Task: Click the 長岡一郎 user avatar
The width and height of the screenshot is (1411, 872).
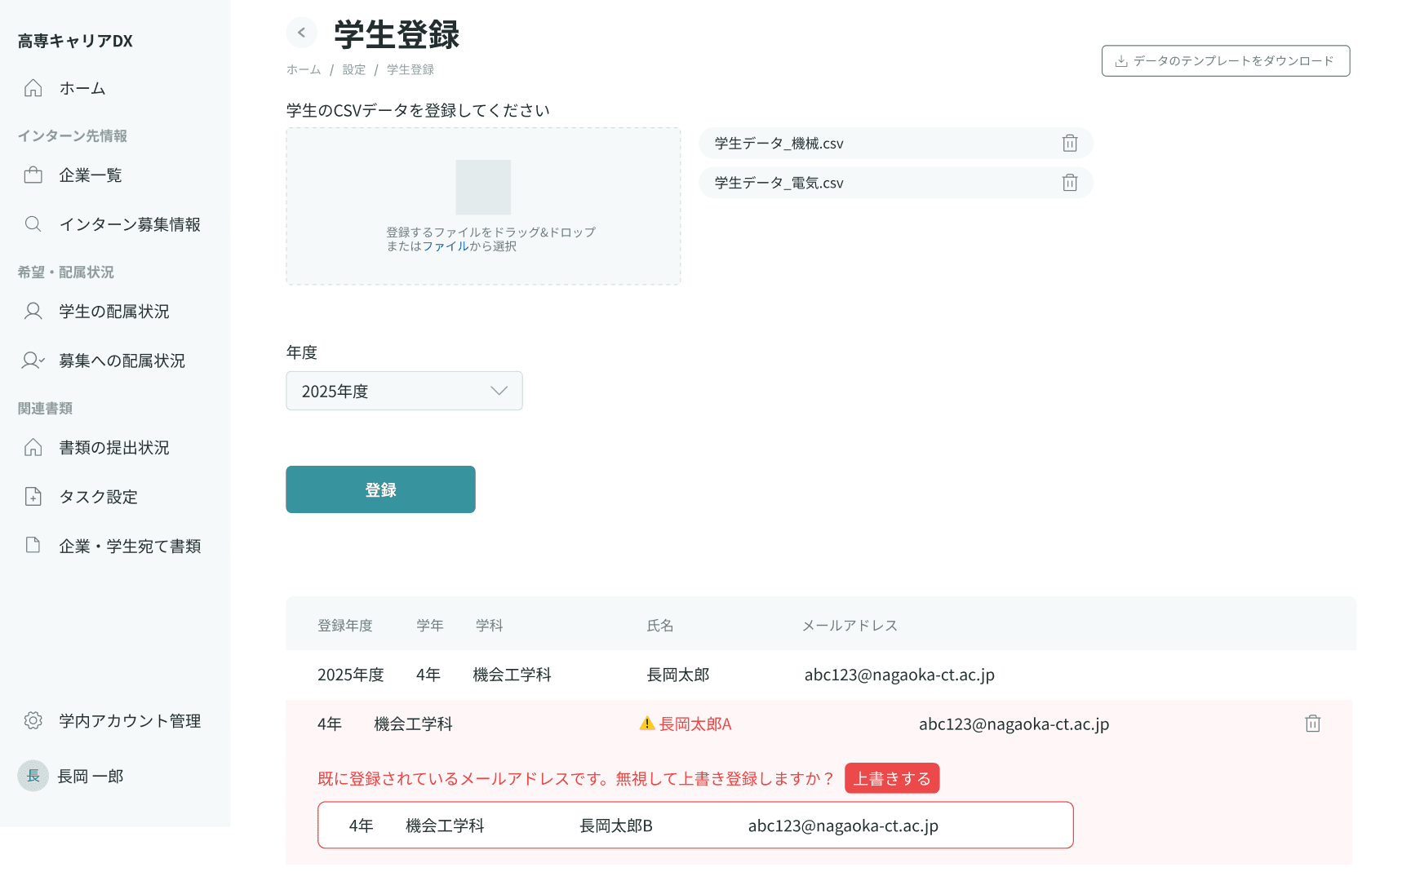Action: coord(33,776)
